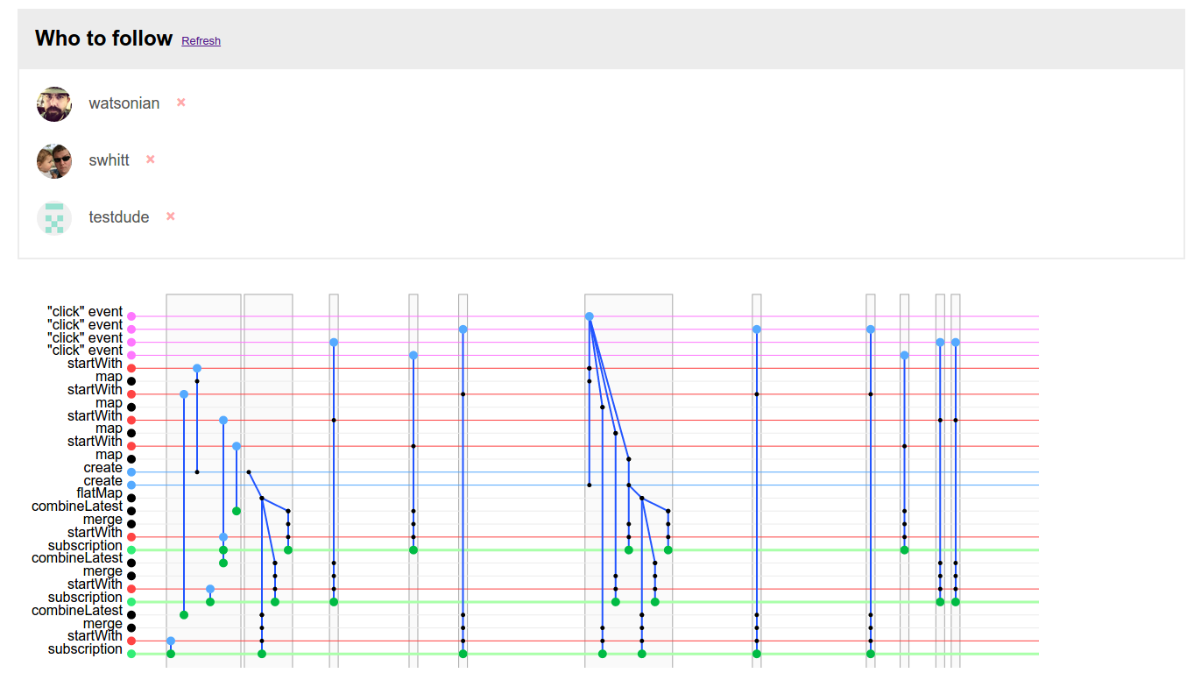Select the pink dot of topmost "click" event
Image resolution: width=1201 pixels, height=680 pixels.
tap(131, 316)
